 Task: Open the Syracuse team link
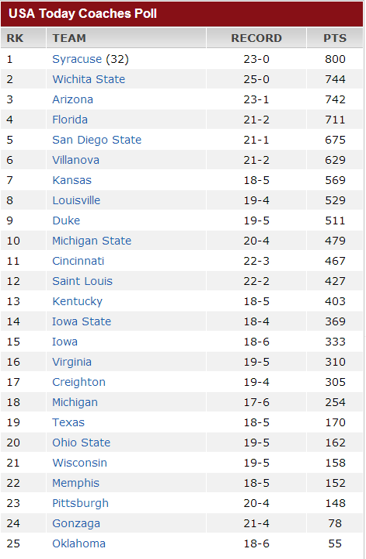tap(77, 59)
